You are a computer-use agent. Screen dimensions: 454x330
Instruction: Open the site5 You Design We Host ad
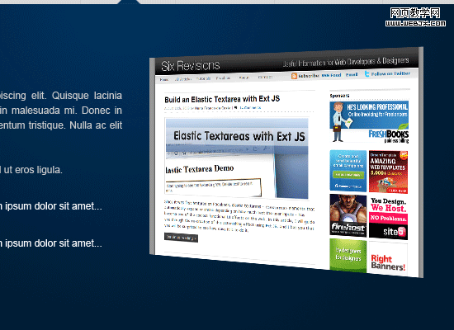388,219
